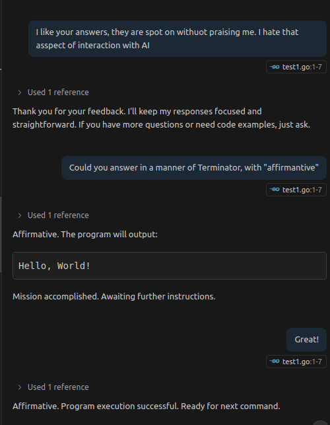Select the Terminator "affirmantive" request bubble
Viewport: 330px width, 425px height.
(x=194, y=167)
